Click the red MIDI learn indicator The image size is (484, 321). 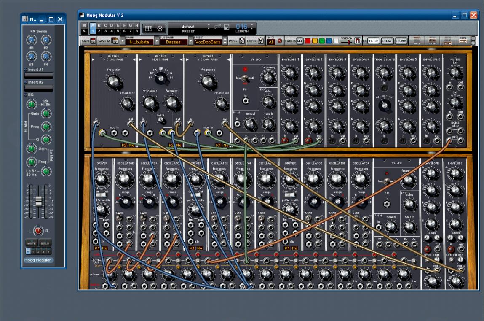(280, 41)
